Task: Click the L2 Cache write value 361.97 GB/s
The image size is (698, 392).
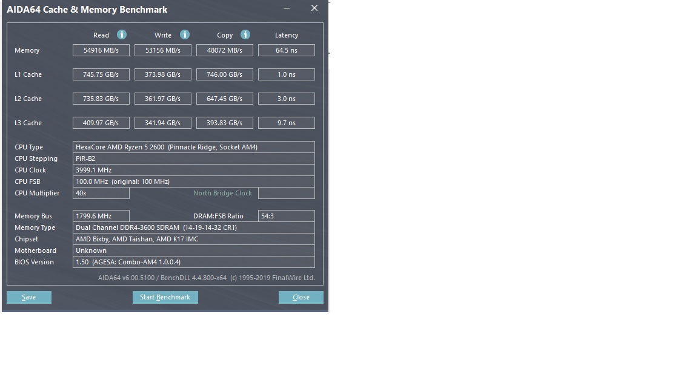Action: click(x=163, y=99)
